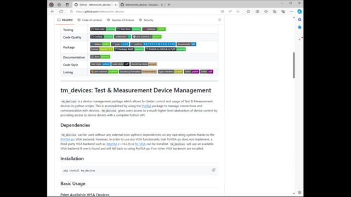View site information padlock icon
351x197 pixels.
click(71, 11)
